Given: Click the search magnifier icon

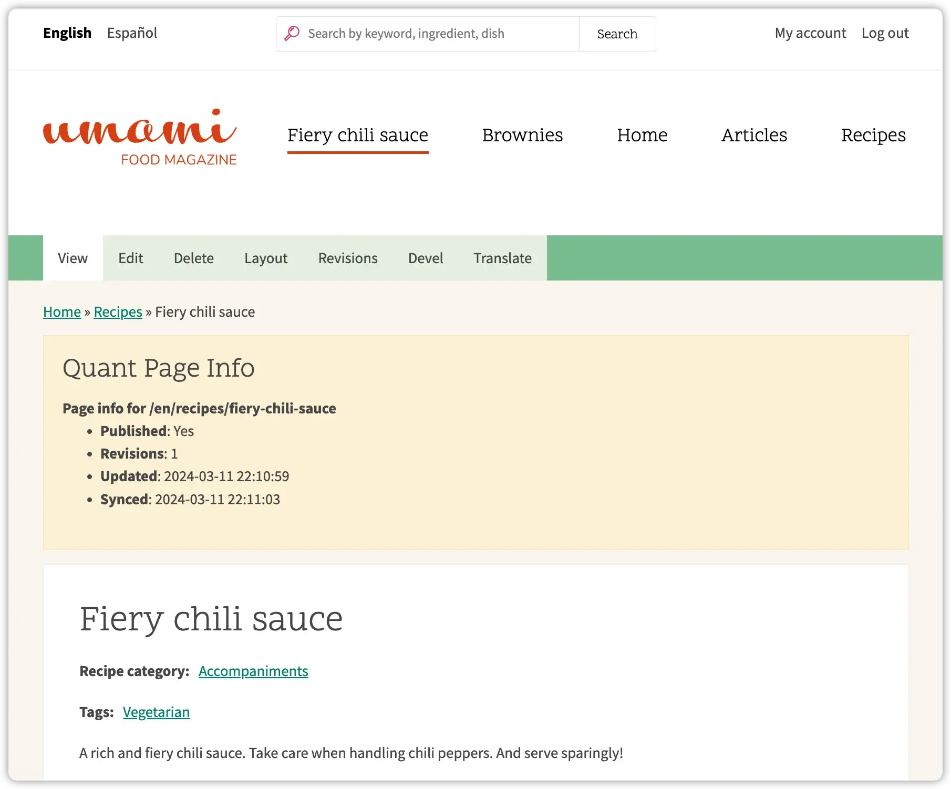Looking at the screenshot, I should [x=293, y=33].
